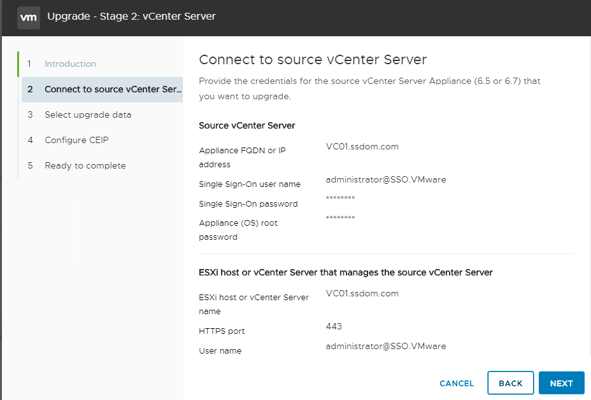Viewport: 591px width, 400px height.
Task: Click Single Sign-On user name value field
Action: pyautogui.click(x=385, y=179)
